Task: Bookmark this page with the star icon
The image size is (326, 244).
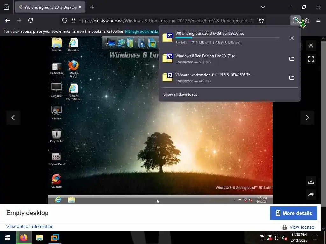Action: pyautogui.click(x=261, y=21)
